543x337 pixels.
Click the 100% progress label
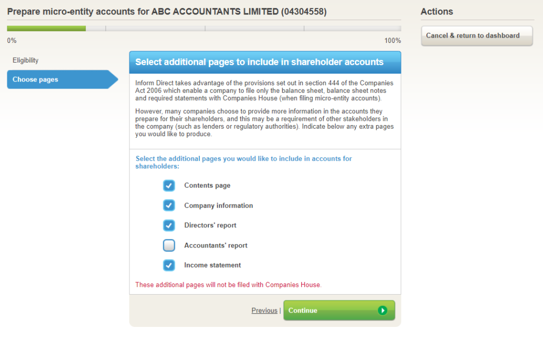tap(392, 41)
